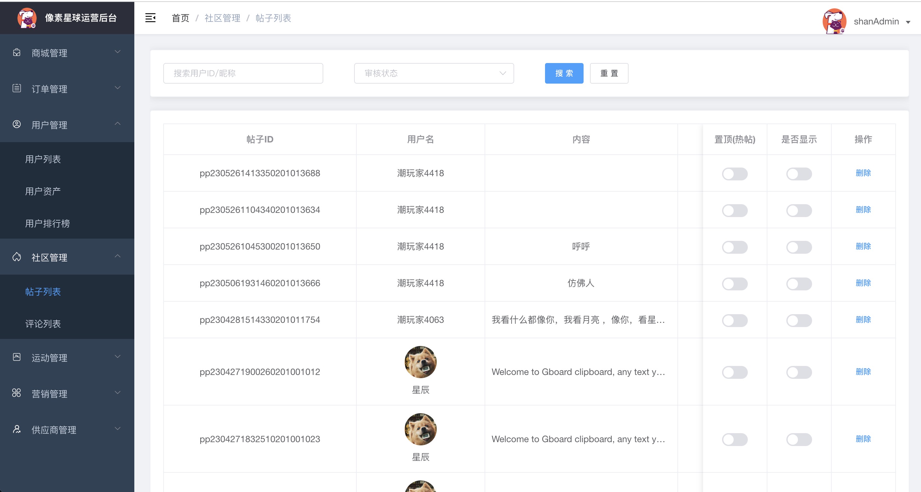Toggle 是否显示 switch for the 呼呼 post
The image size is (921, 492).
click(x=799, y=247)
